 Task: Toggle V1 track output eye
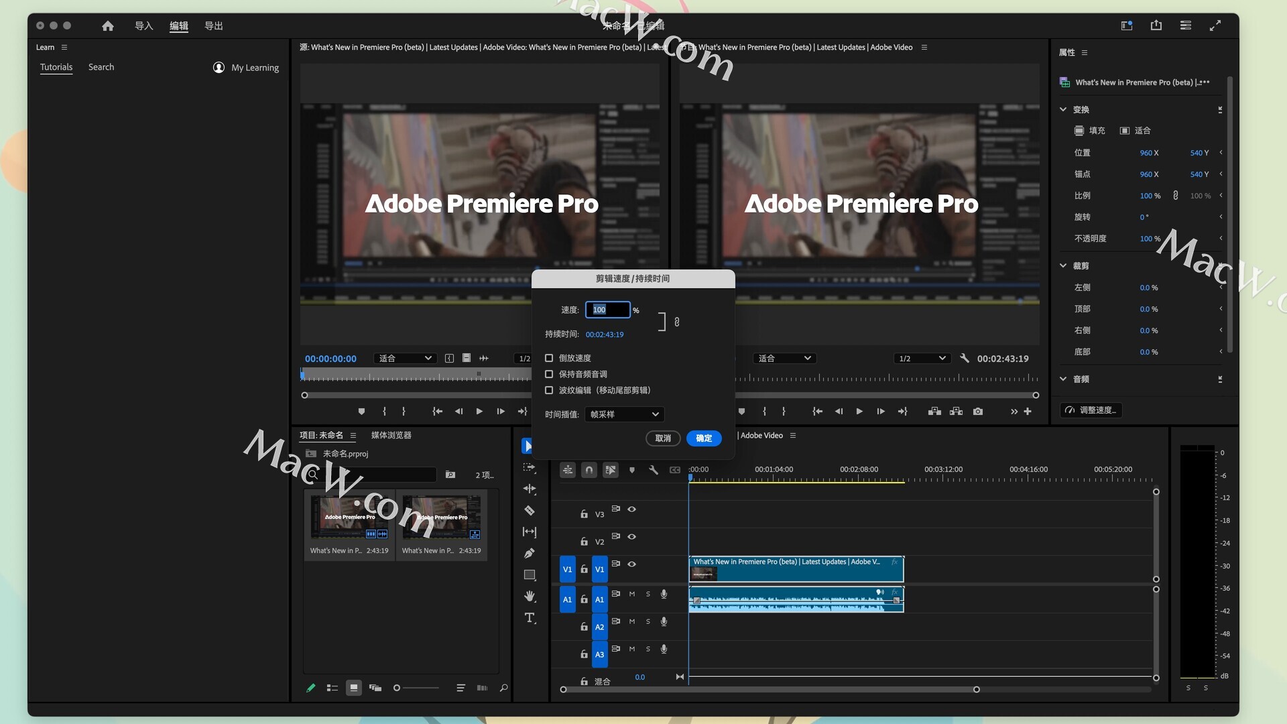tap(631, 564)
